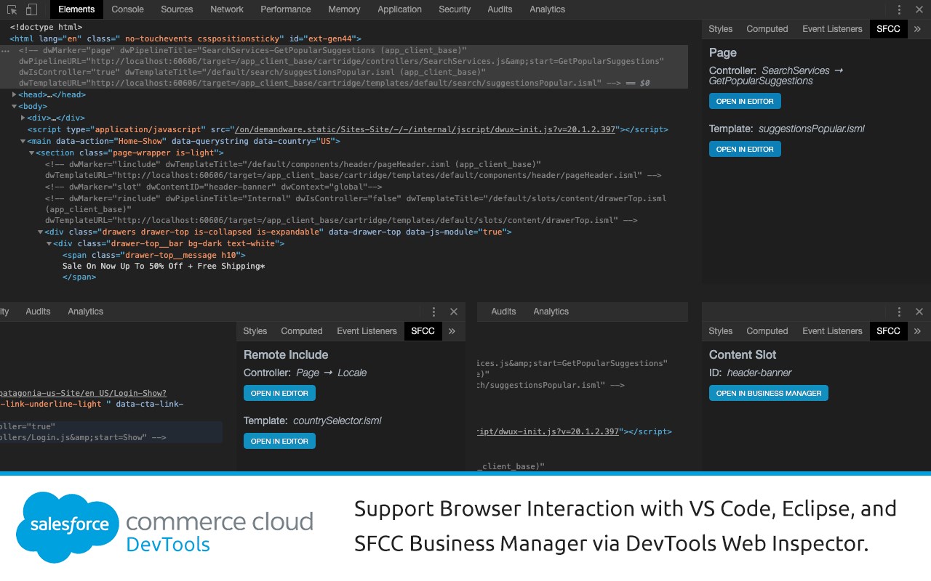Click the dwux-init.js link in bottom-middle panel

(x=548, y=431)
